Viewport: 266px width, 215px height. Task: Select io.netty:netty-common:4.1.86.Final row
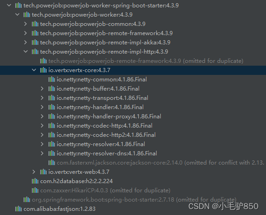133,80
